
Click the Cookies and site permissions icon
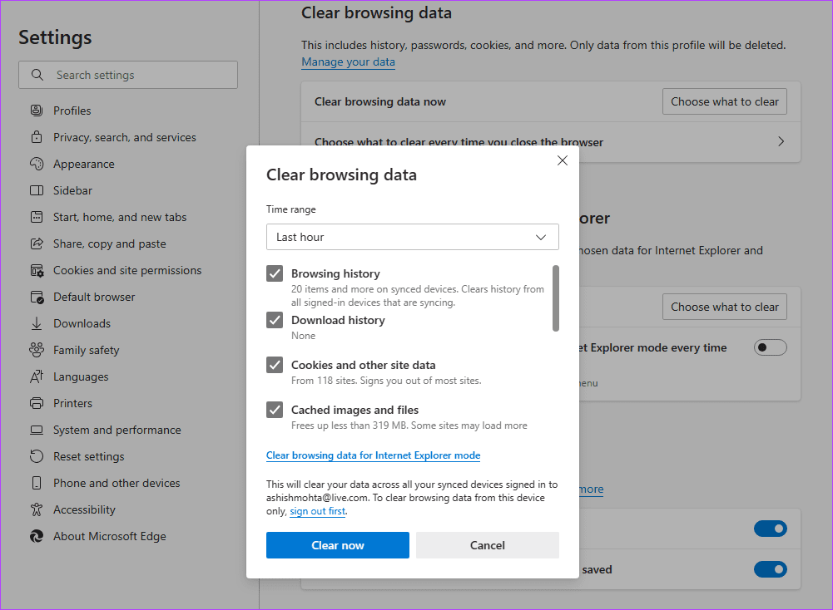pyautogui.click(x=35, y=269)
